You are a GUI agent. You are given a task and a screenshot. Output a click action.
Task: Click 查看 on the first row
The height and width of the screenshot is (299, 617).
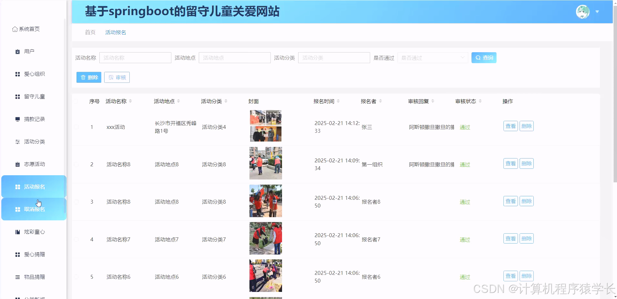point(511,126)
